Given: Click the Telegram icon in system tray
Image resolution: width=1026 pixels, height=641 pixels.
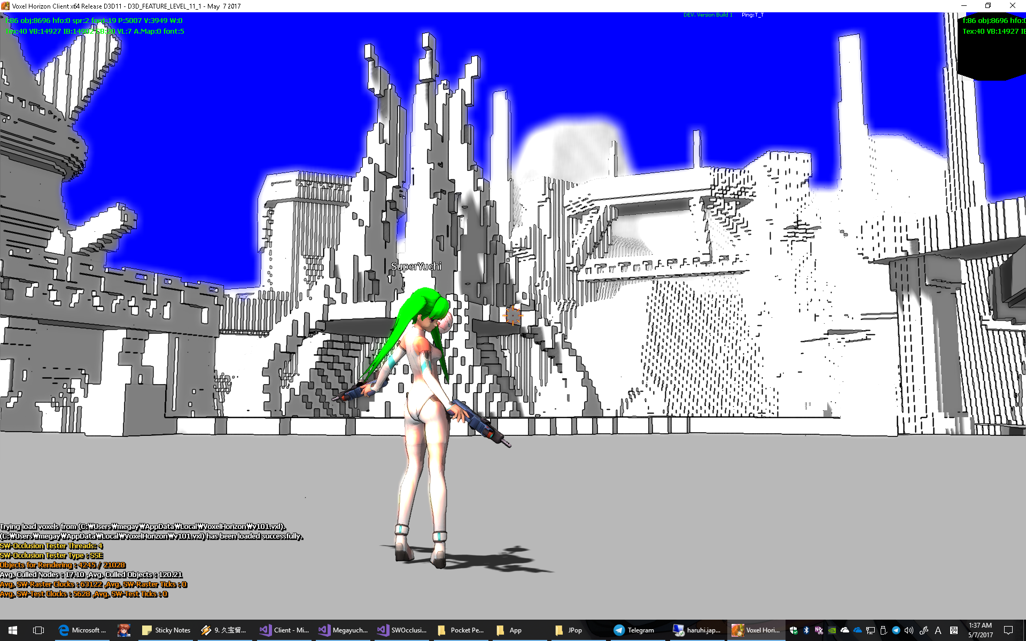Looking at the screenshot, I should pyautogui.click(x=896, y=630).
